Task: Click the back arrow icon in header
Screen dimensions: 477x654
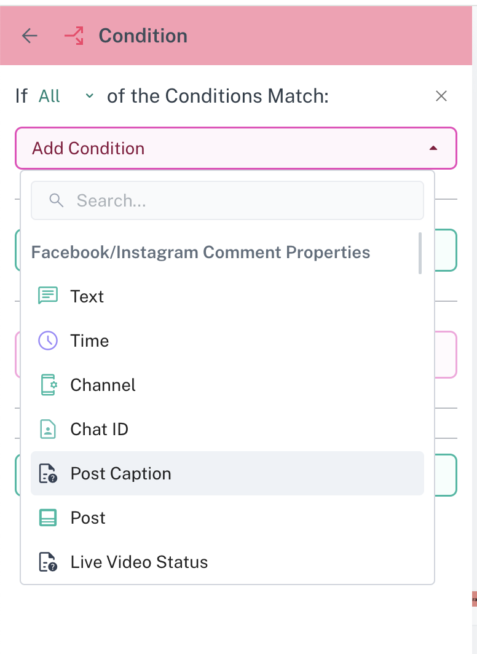Action: [30, 36]
